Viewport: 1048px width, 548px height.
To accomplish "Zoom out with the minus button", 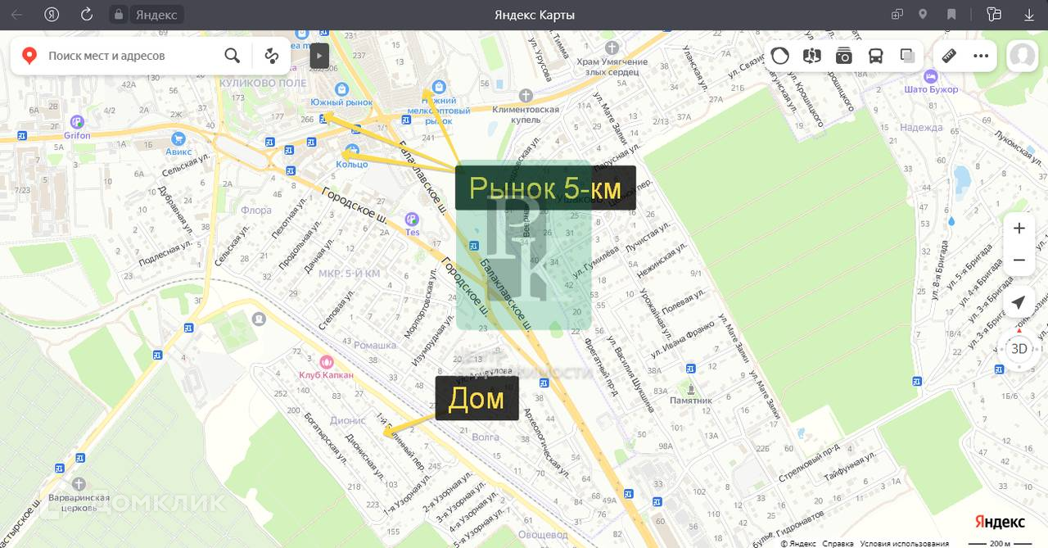I will (1019, 260).
